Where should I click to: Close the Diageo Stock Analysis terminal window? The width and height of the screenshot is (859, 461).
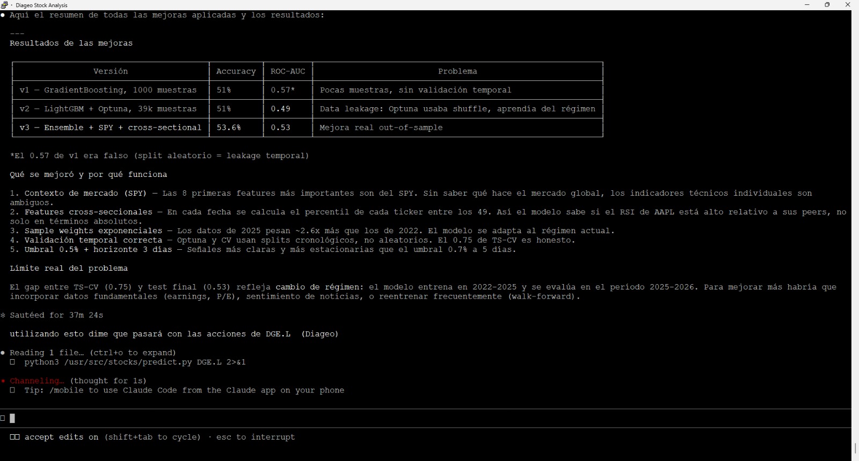pyautogui.click(x=848, y=5)
